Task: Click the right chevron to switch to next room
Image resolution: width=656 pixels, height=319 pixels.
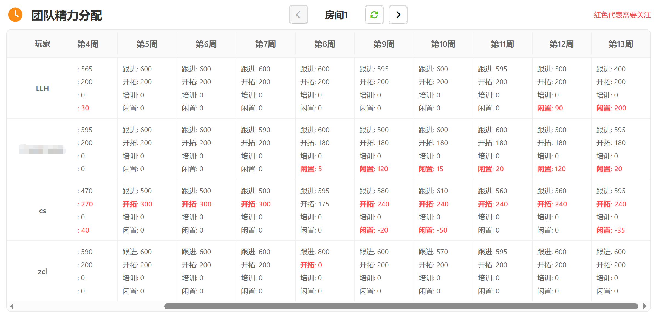Action: [398, 15]
